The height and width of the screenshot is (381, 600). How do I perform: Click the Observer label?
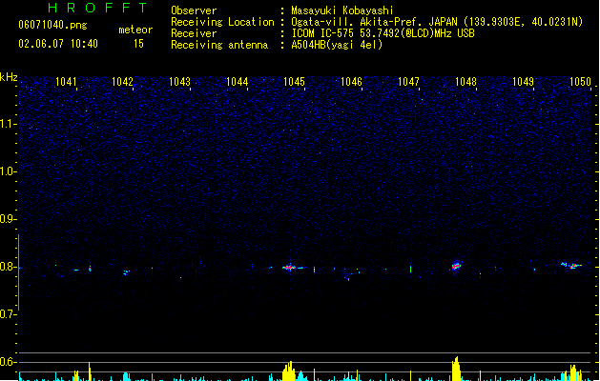pos(194,10)
